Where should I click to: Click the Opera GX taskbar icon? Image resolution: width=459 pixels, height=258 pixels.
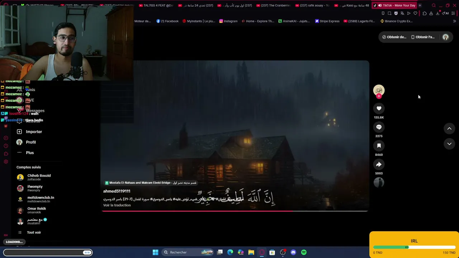pos(262,252)
